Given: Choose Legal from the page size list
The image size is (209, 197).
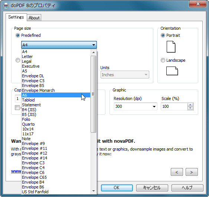Looking at the screenshot, I should (x=56, y=61).
